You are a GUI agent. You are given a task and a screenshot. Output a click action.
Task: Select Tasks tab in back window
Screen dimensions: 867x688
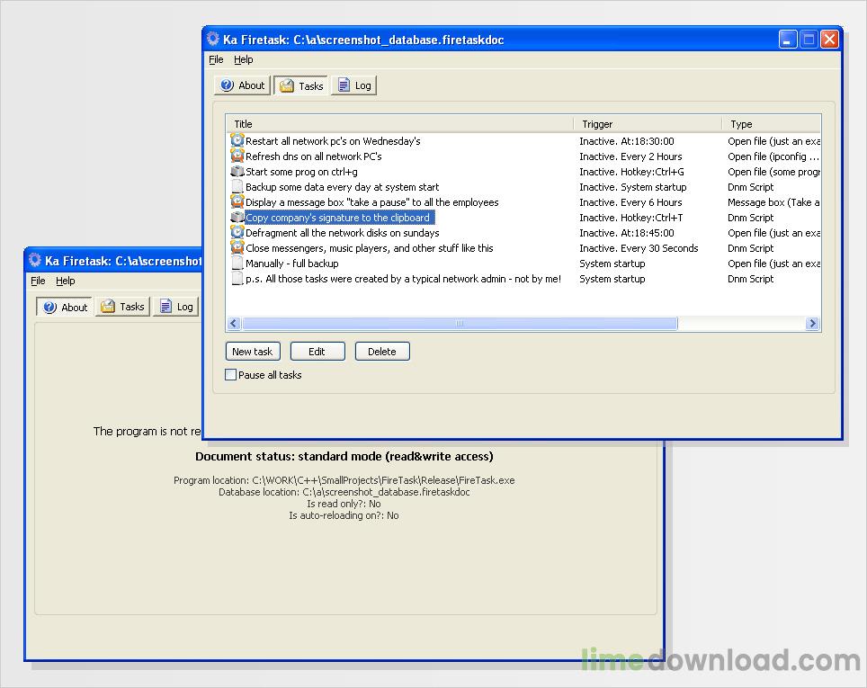coord(122,307)
